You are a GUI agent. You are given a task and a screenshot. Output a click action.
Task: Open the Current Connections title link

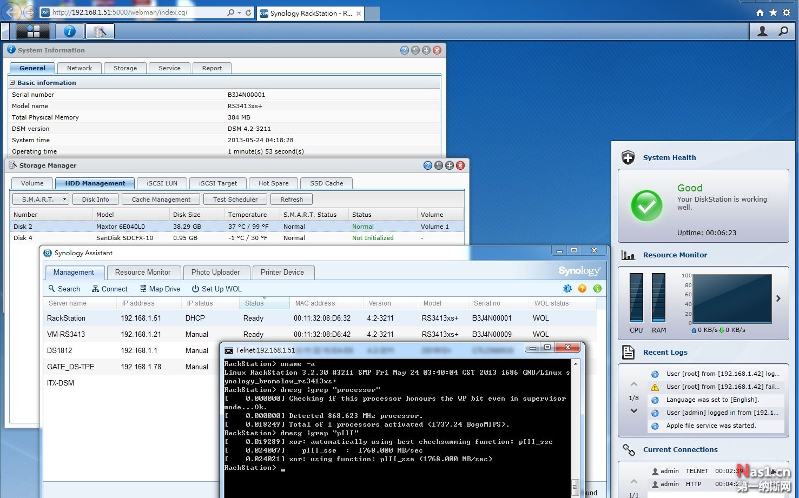coord(680,450)
